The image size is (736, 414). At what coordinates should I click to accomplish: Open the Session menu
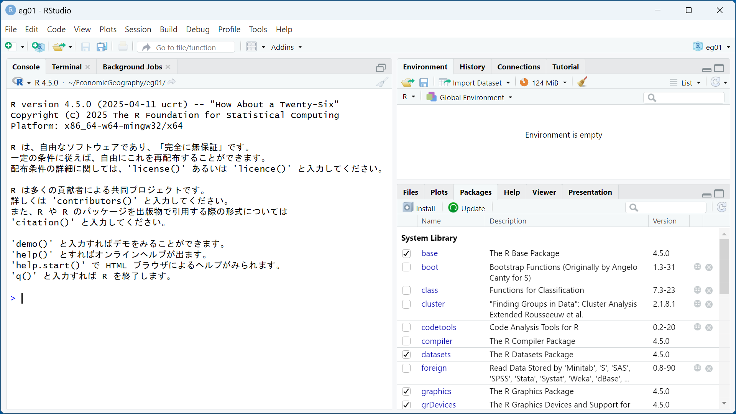pos(138,30)
